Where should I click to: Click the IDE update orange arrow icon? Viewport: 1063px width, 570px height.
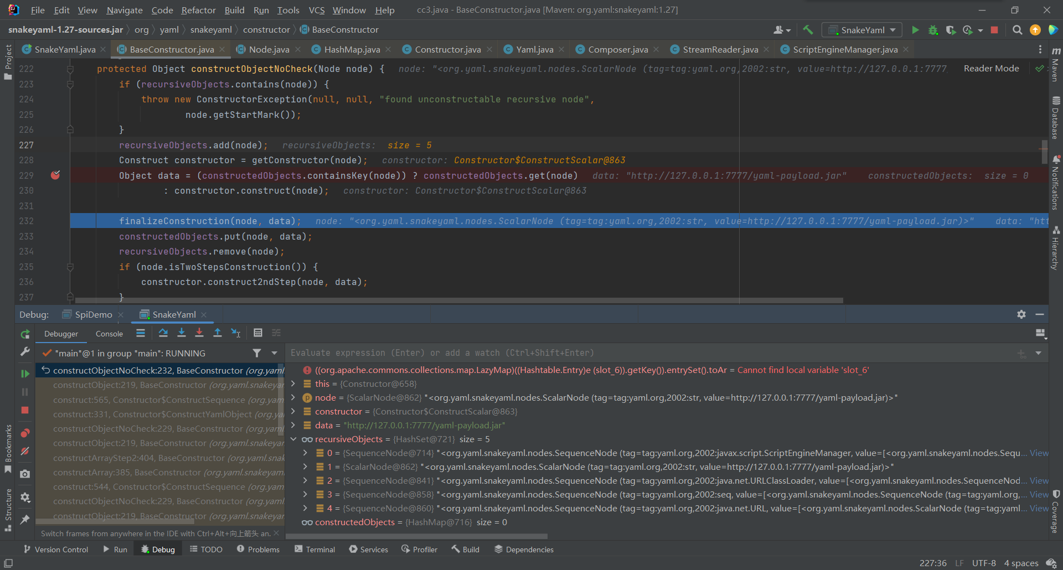tap(1035, 30)
